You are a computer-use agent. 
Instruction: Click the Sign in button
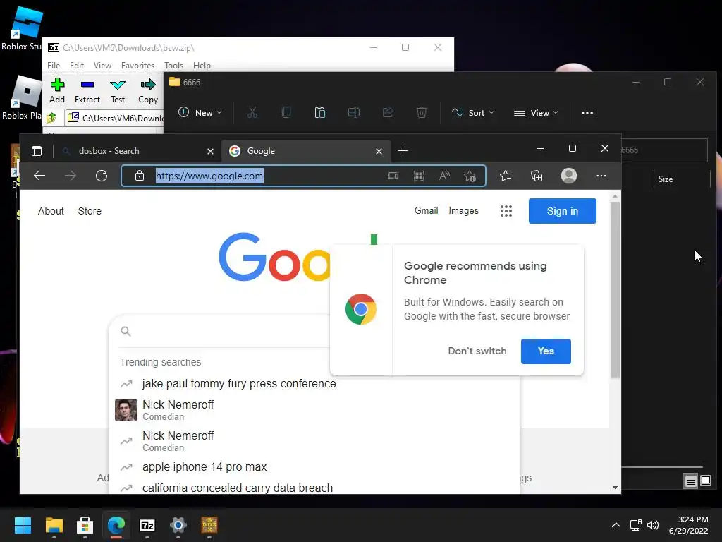pos(563,211)
